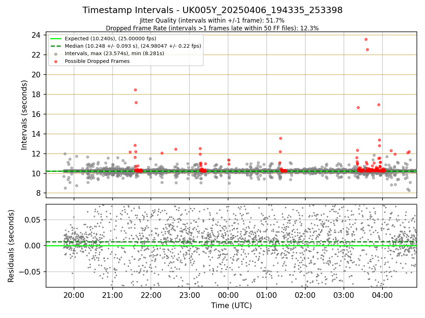Click the red point near 16.7 seconds after 03:00
The width and height of the screenshot is (425, 318).
coord(358,107)
